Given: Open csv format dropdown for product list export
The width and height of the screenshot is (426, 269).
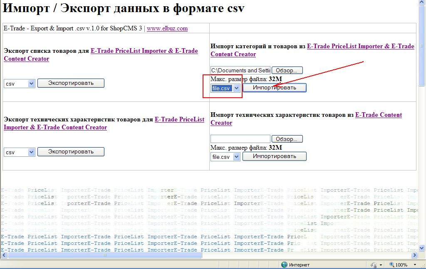Looking at the screenshot, I should tap(19, 84).
